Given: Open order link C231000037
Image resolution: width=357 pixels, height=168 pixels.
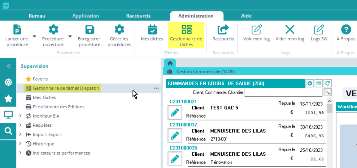Looking at the screenshot, I should click(183, 125).
